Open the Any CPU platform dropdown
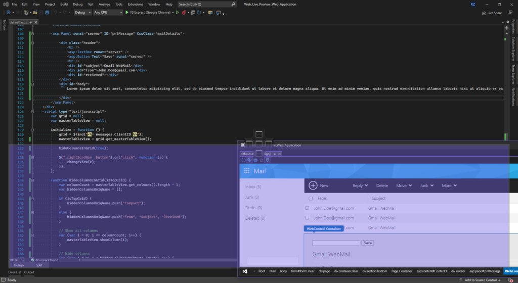Screen dimensions: 518x283 tap(108, 13)
